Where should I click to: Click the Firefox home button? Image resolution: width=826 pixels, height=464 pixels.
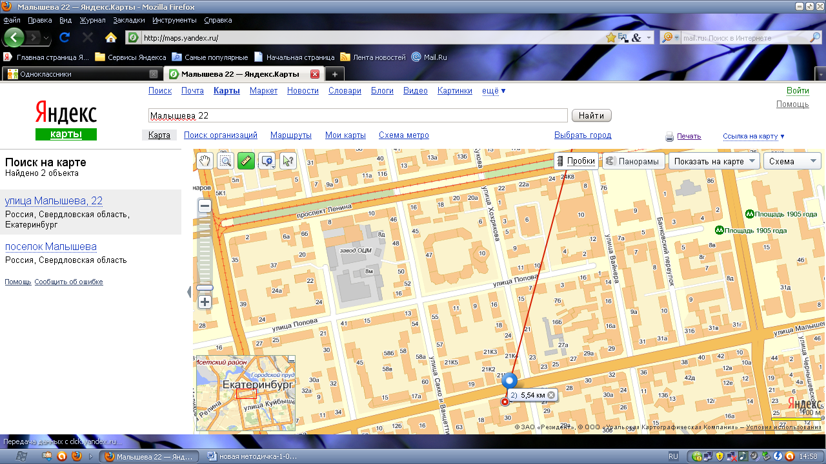click(111, 37)
